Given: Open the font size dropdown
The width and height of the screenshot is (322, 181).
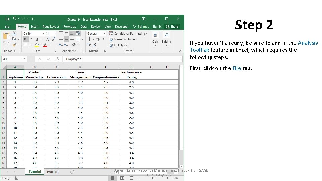Looking at the screenshot, I should [54, 34].
